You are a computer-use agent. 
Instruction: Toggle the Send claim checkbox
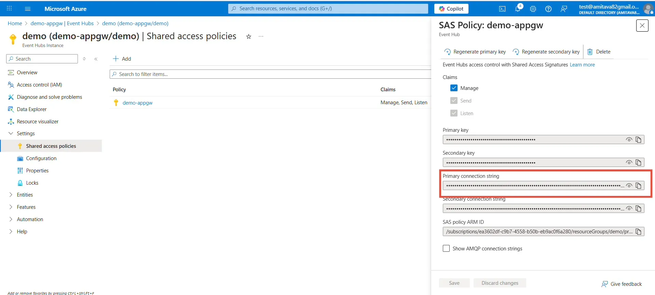(x=454, y=100)
